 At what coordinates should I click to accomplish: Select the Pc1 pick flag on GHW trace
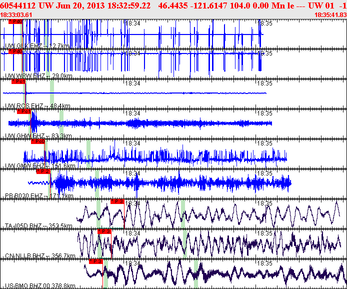25,111
